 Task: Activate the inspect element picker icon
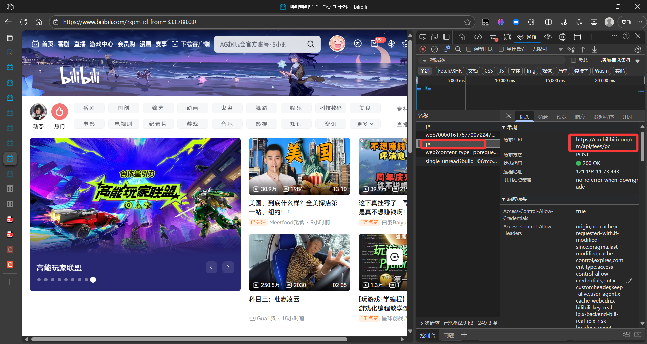coord(423,37)
